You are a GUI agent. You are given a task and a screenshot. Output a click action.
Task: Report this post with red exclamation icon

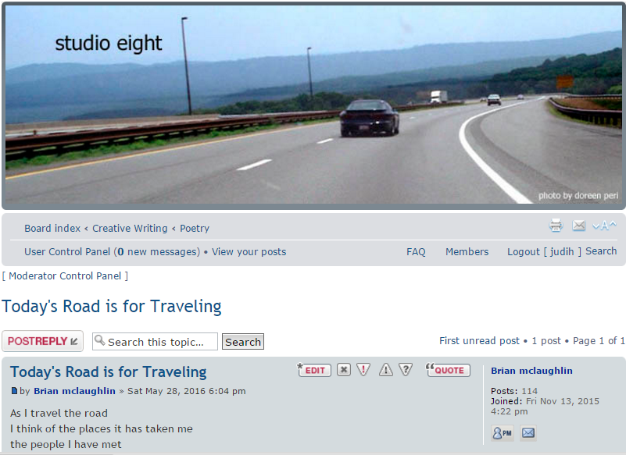click(363, 370)
